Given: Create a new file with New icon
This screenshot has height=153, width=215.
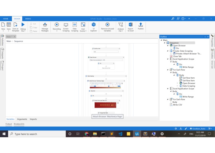Looking at the screenshot, I should point(3,27).
